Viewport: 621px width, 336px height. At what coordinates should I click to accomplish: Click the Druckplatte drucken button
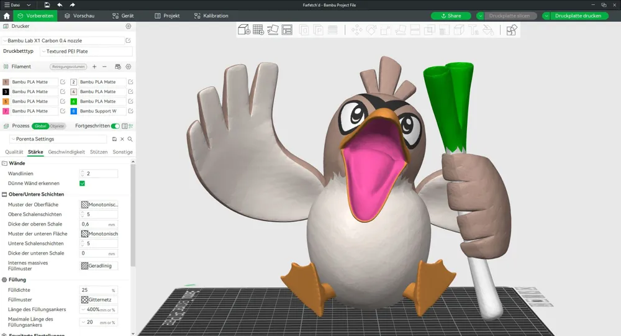578,16
